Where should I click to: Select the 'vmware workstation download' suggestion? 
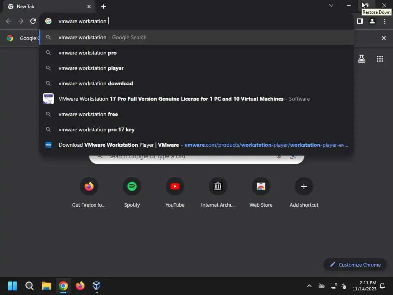coord(197,83)
